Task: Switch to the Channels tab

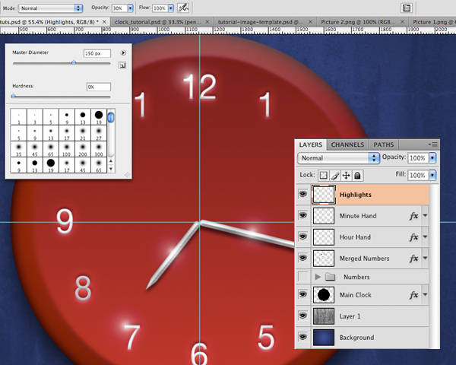Action: (347, 144)
